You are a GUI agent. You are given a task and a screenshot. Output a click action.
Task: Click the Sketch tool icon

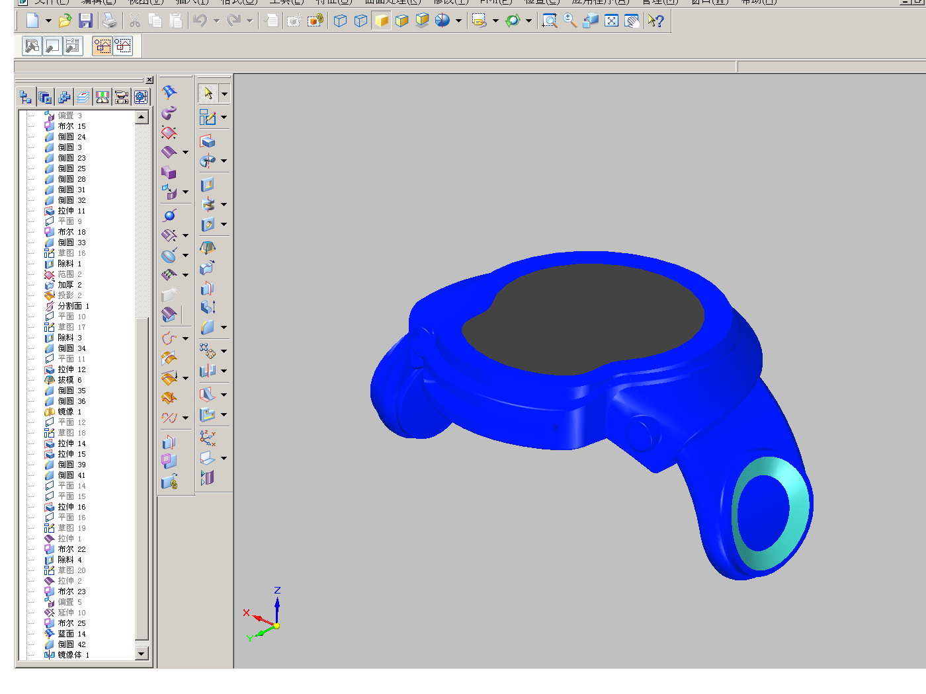coord(208,118)
